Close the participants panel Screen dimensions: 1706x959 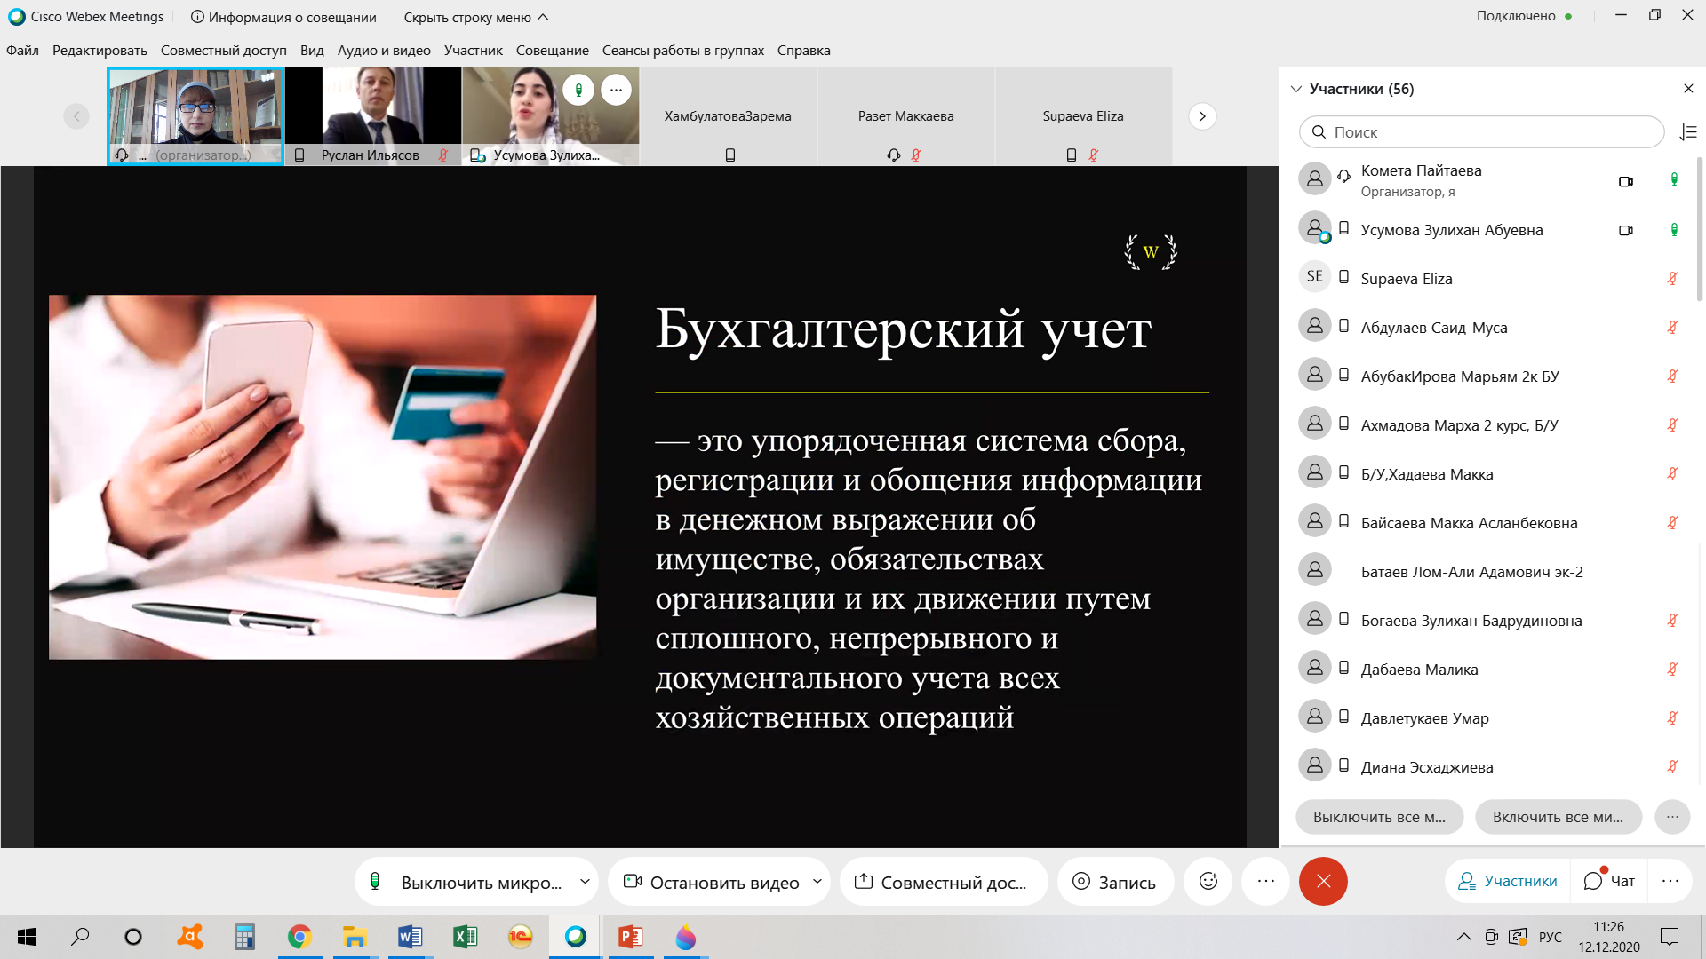coord(1688,89)
